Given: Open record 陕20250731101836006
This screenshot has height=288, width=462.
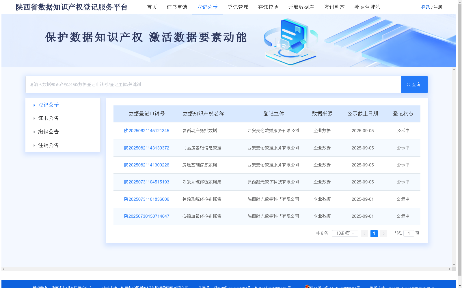Looking at the screenshot, I should [147, 199].
